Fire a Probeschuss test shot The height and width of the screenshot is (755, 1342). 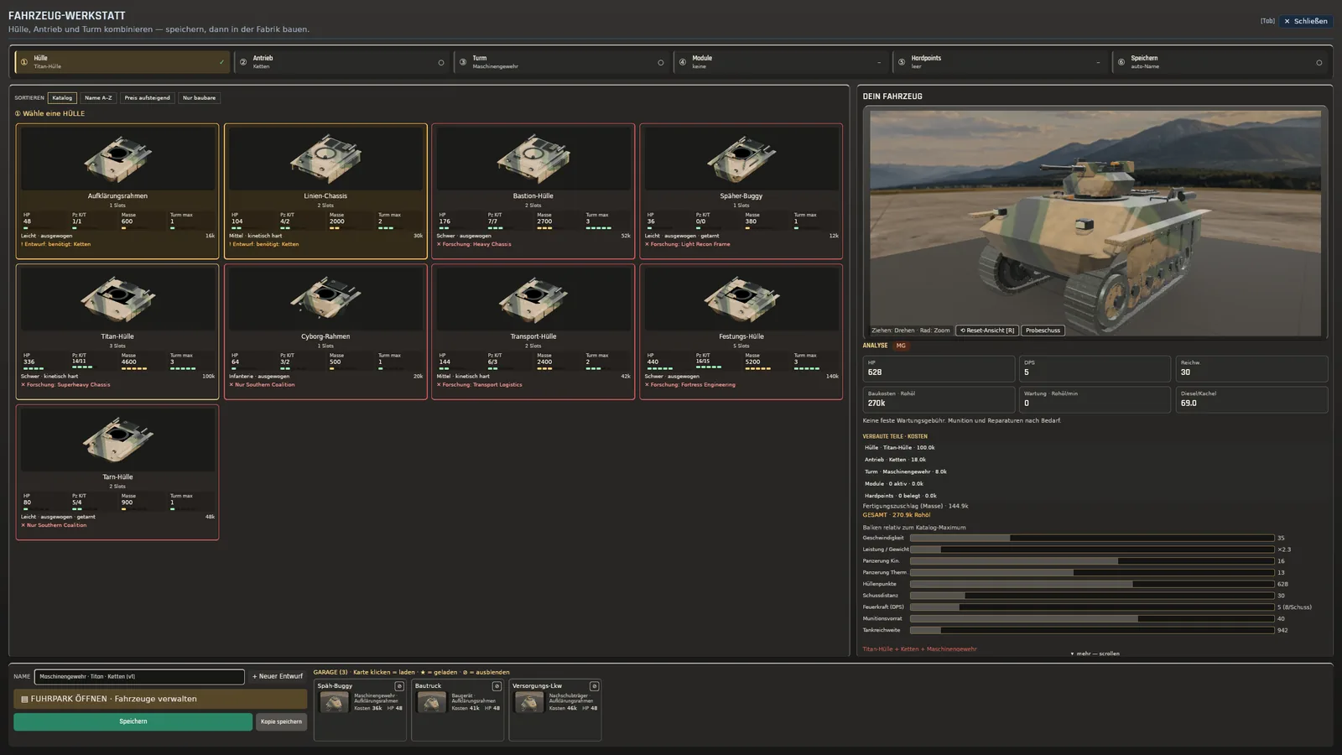pyautogui.click(x=1043, y=331)
